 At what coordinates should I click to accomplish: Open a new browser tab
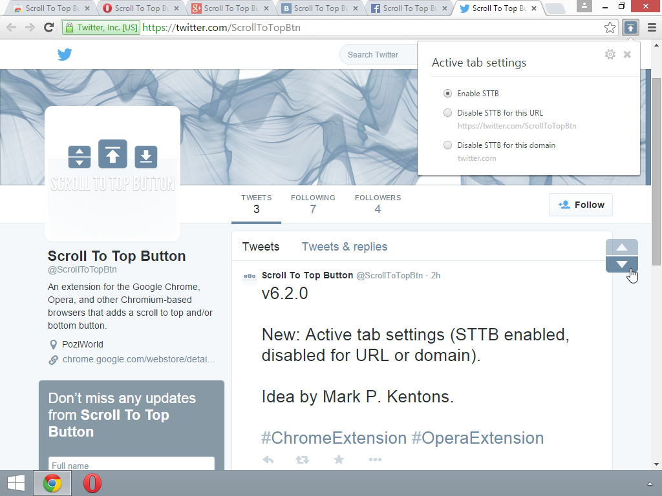point(555,8)
